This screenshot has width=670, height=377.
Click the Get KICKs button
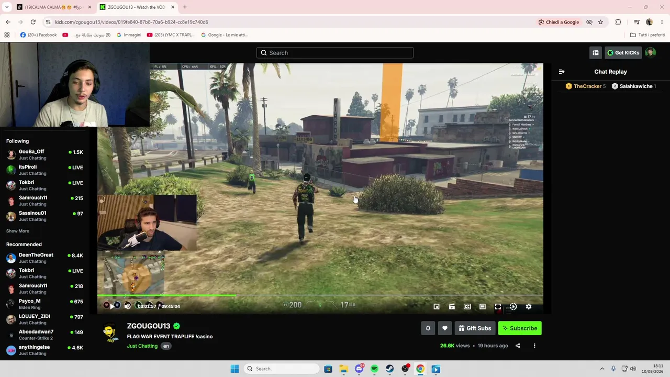click(x=623, y=53)
